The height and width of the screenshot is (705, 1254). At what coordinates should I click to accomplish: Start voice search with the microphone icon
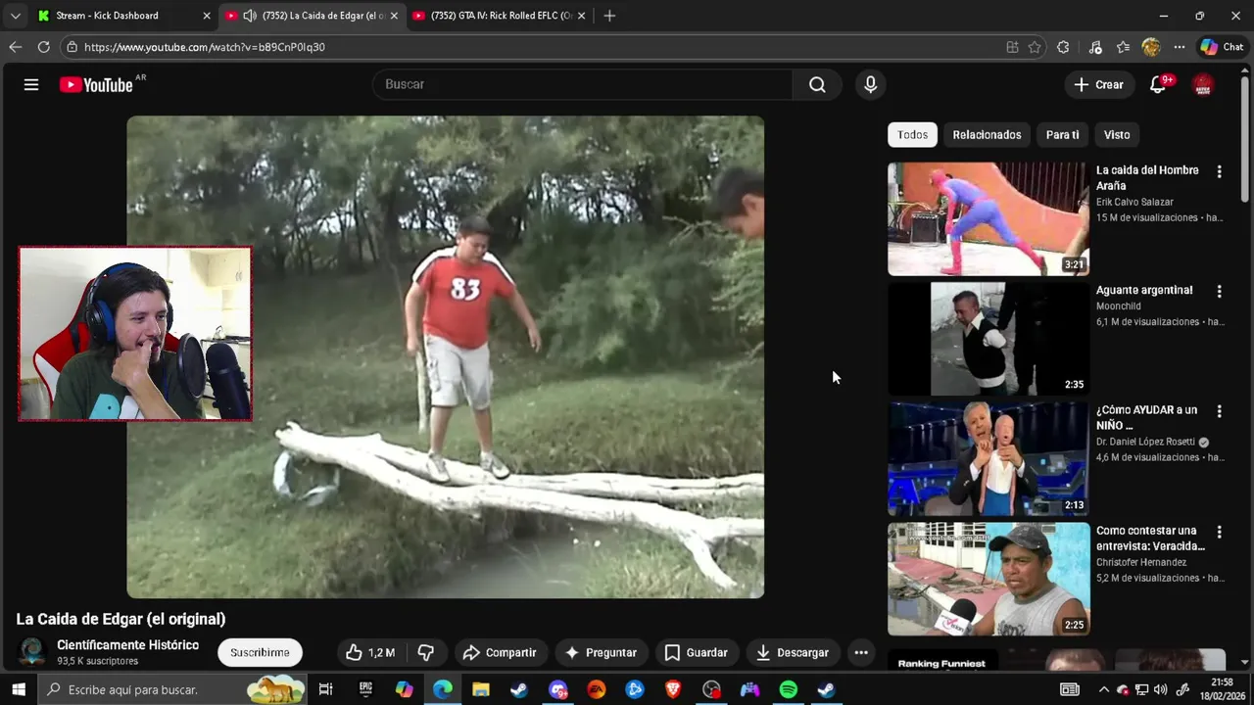[x=870, y=84]
